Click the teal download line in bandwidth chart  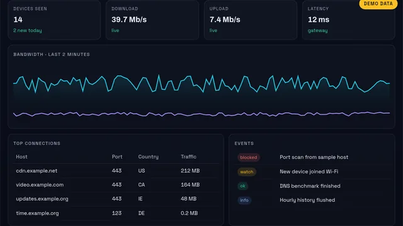[x=201, y=83]
